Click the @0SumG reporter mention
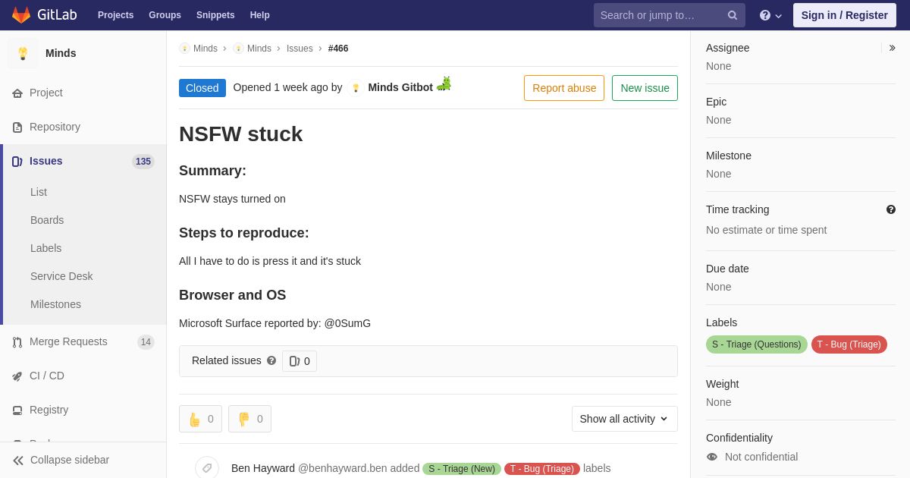910x478 pixels. pos(347,323)
